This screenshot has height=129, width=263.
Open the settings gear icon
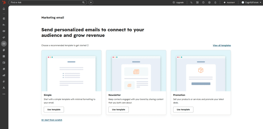click(209, 3)
